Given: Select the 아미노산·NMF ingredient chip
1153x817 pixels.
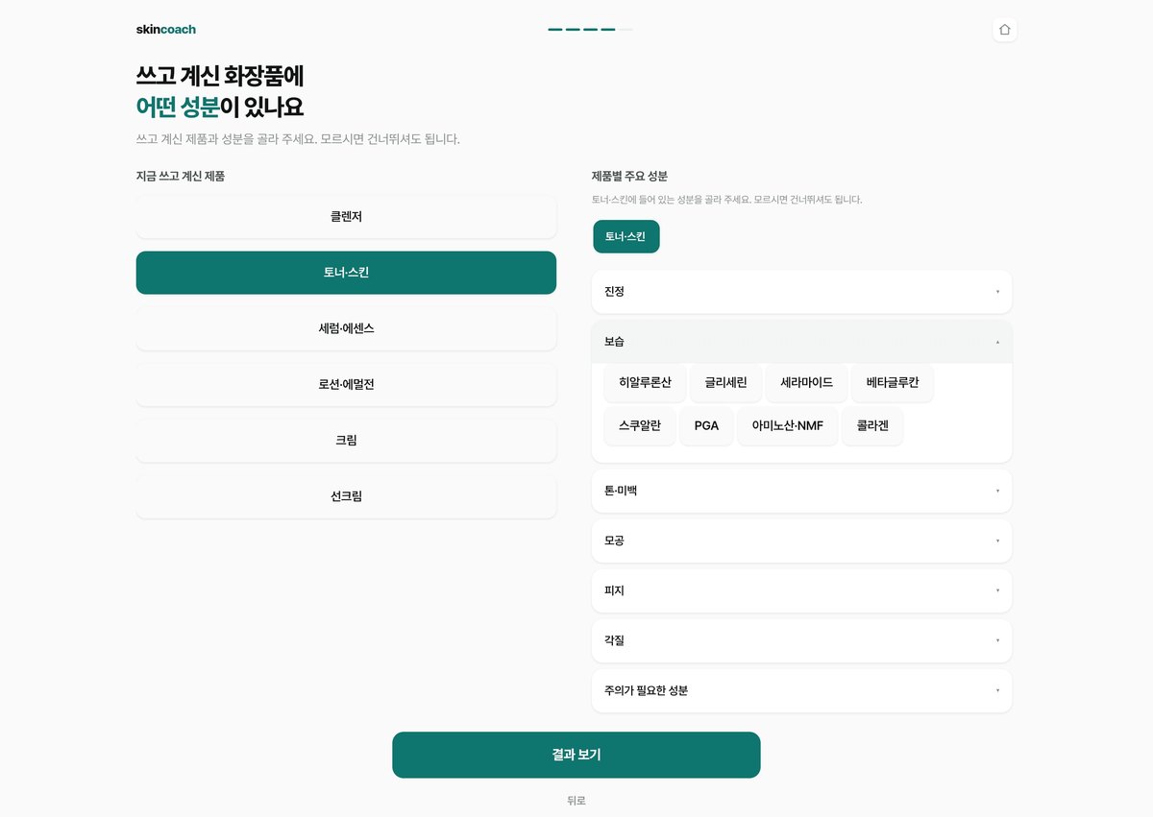Looking at the screenshot, I should 787,425.
